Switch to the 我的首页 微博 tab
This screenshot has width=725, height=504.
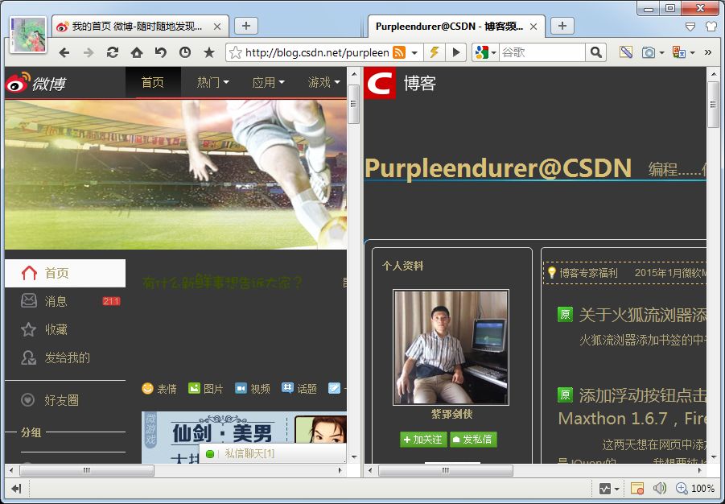(137, 26)
